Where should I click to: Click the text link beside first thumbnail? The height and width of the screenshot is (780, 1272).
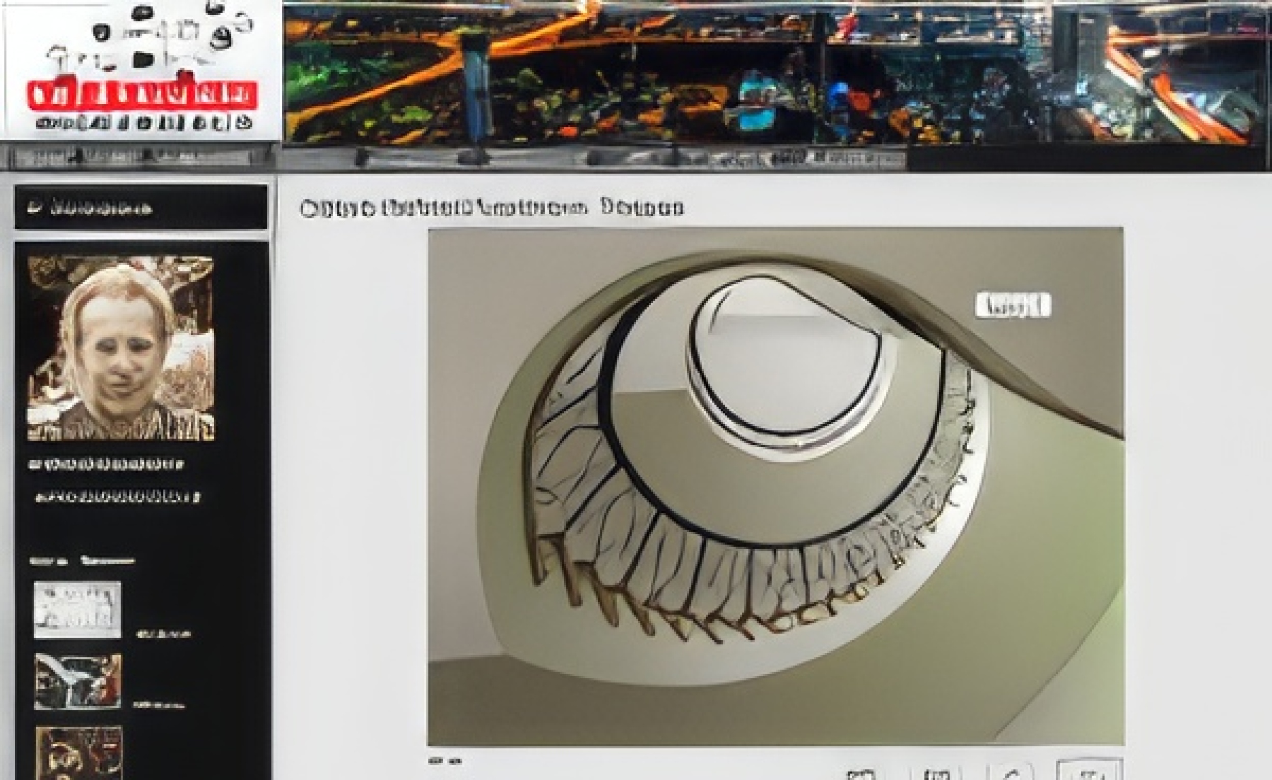pyautogui.click(x=163, y=634)
